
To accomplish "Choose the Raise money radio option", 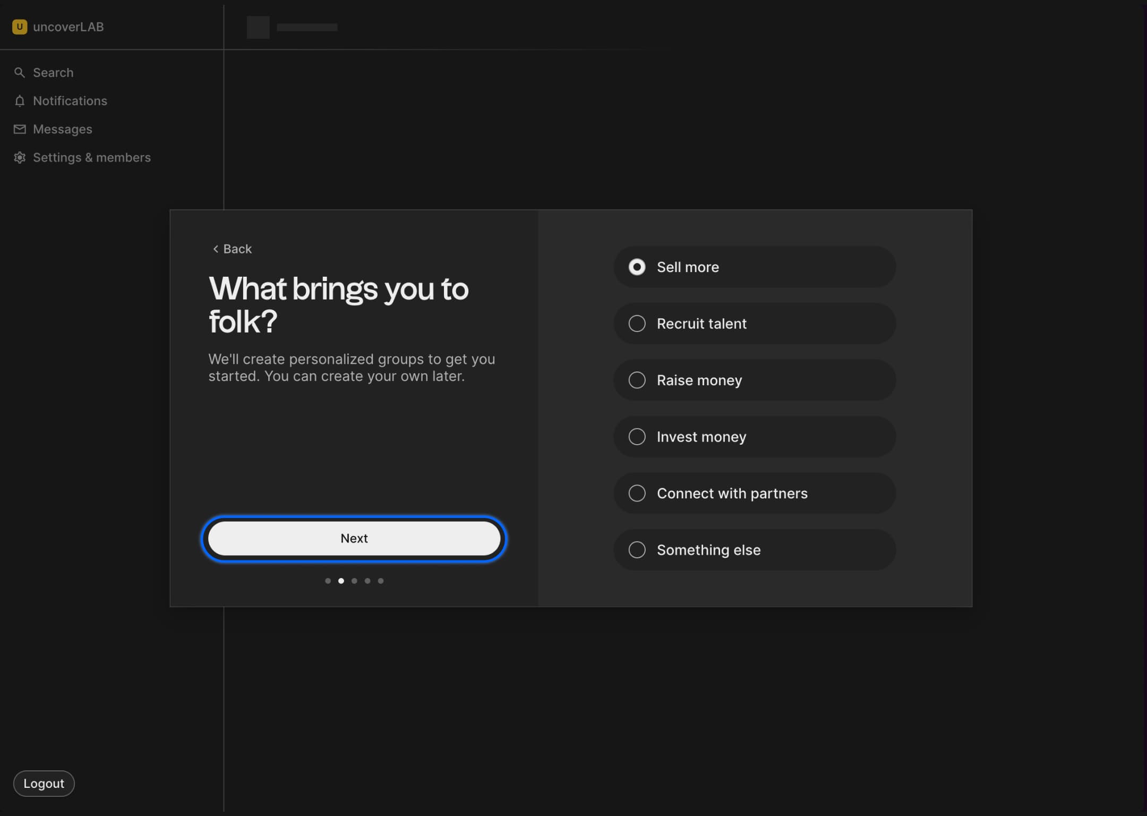I will 755,380.
